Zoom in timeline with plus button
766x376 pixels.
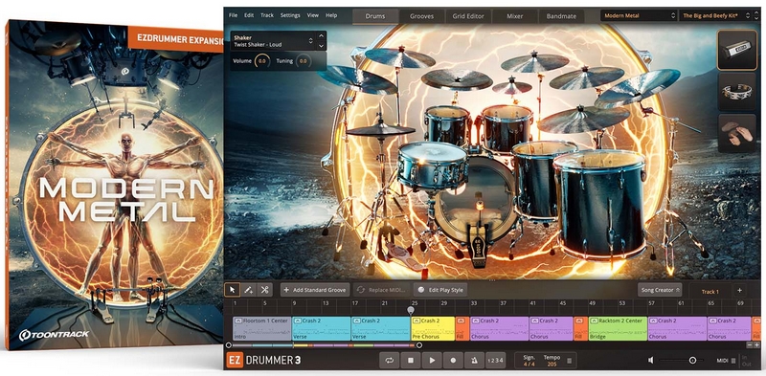pos(757,344)
